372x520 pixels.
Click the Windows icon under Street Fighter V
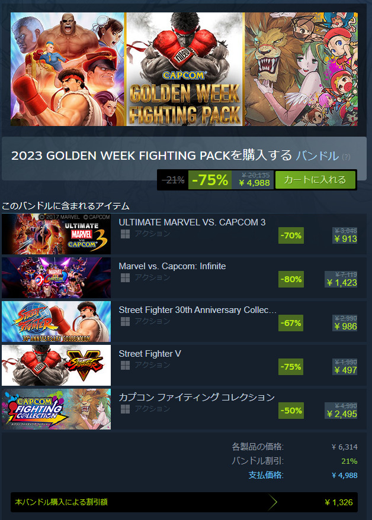125,366
